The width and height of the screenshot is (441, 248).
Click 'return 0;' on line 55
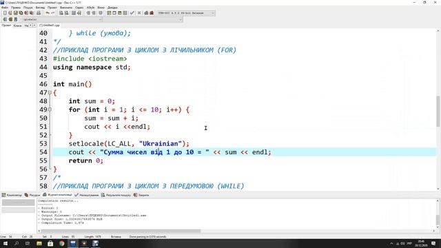coord(85,161)
